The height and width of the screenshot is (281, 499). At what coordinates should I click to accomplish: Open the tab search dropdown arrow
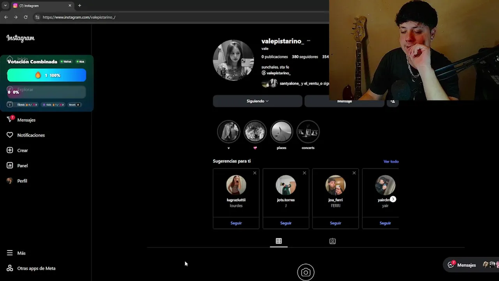point(5,5)
